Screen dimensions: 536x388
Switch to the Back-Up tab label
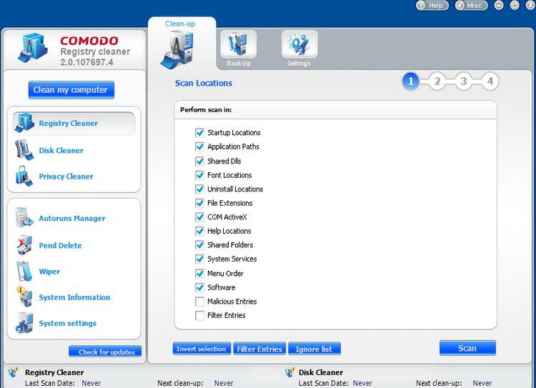pos(239,64)
